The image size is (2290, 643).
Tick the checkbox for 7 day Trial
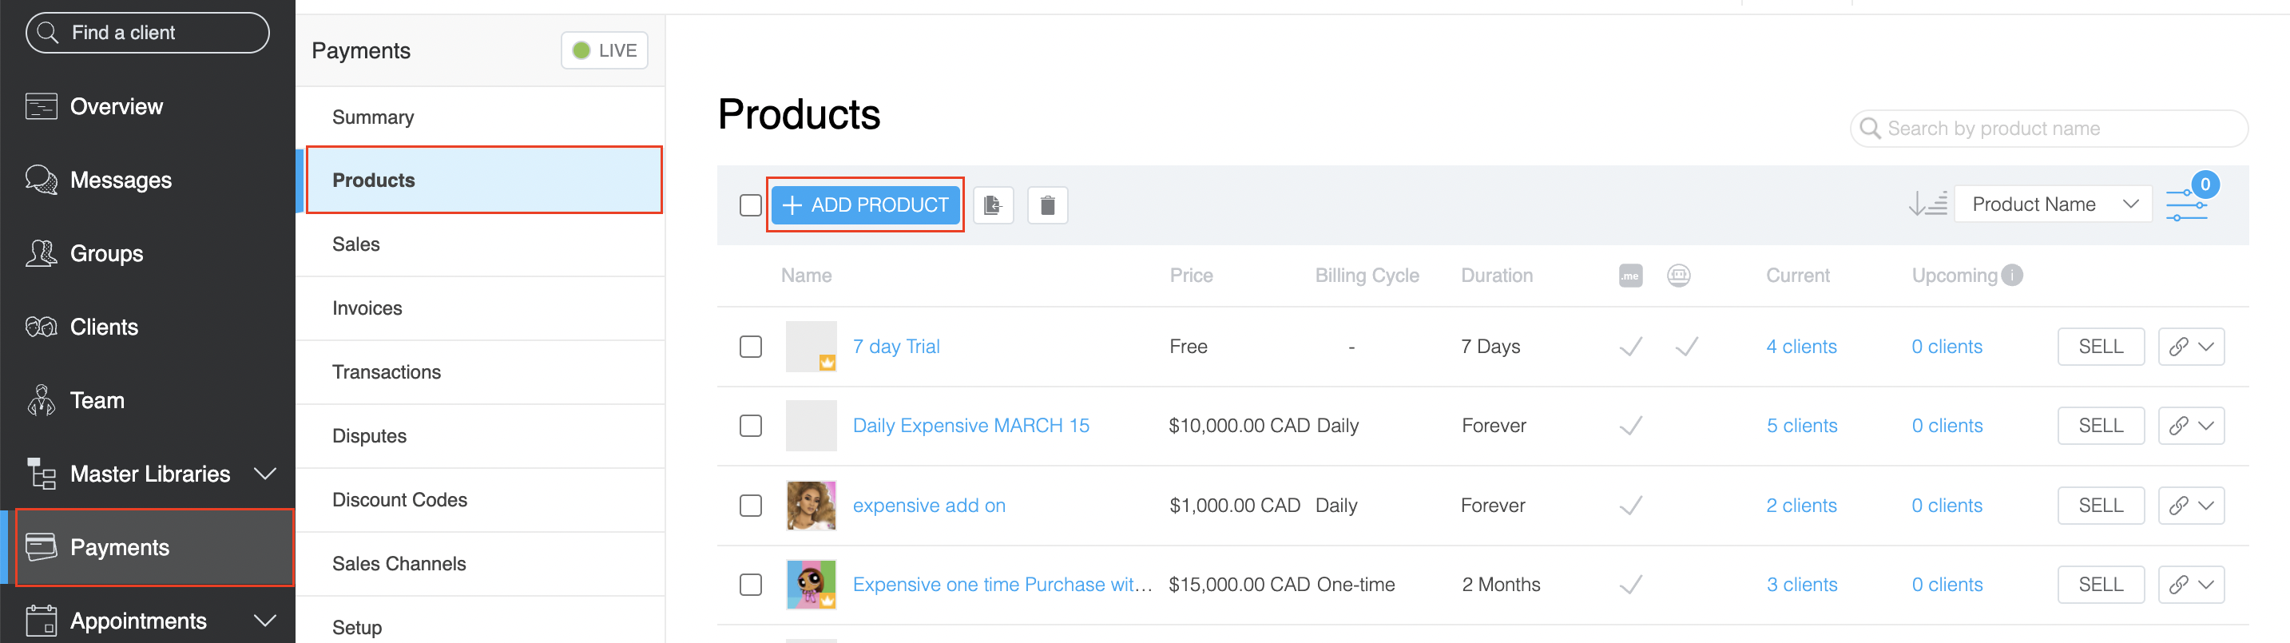750,347
